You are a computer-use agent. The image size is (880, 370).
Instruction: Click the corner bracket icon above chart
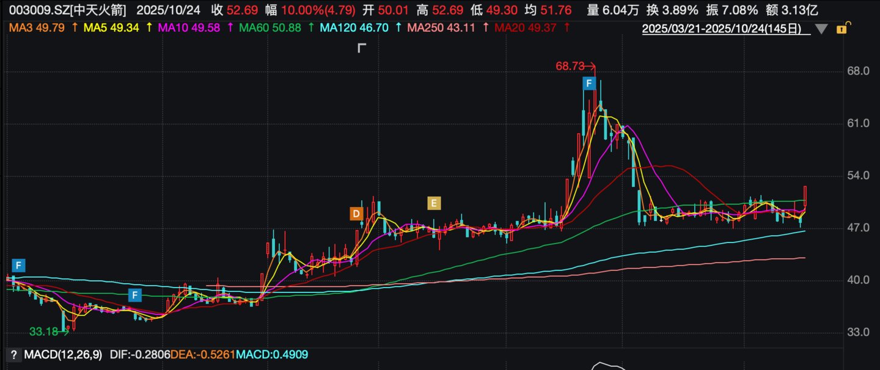pyautogui.click(x=361, y=48)
